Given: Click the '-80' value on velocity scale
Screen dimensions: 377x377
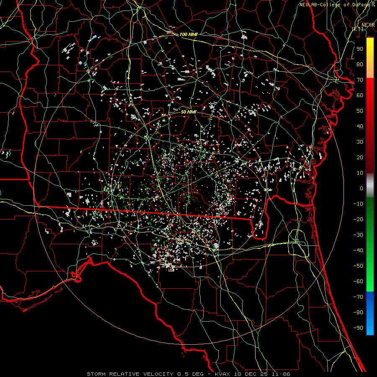Looking at the screenshot, I should 358,312.
